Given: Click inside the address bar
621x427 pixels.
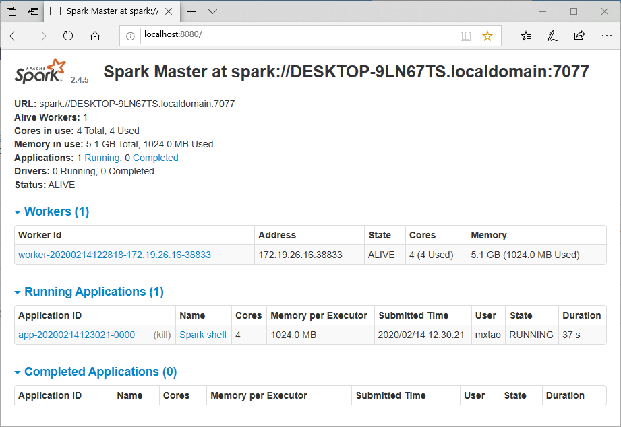Looking at the screenshot, I should [270, 36].
